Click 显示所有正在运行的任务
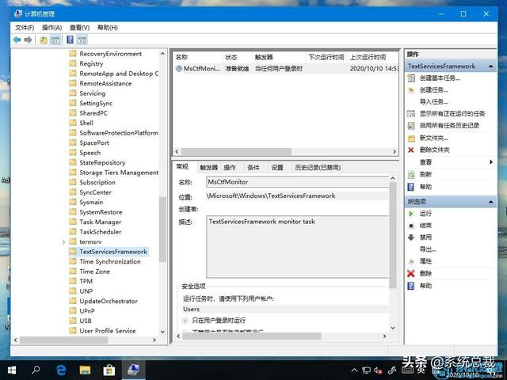 click(x=452, y=114)
